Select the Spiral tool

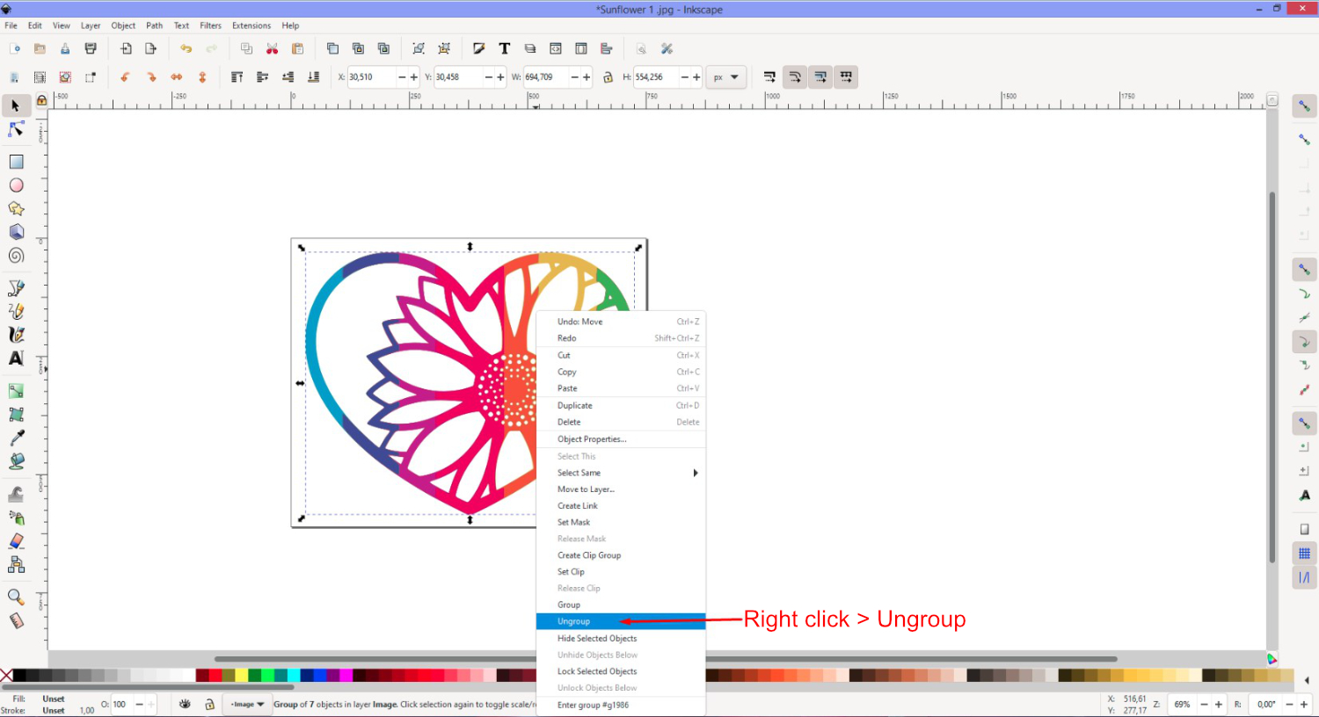pos(16,256)
